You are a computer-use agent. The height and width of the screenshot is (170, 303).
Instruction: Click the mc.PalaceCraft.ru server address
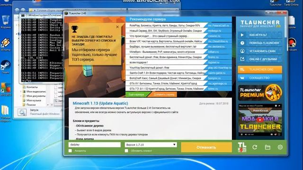tap(218, 25)
